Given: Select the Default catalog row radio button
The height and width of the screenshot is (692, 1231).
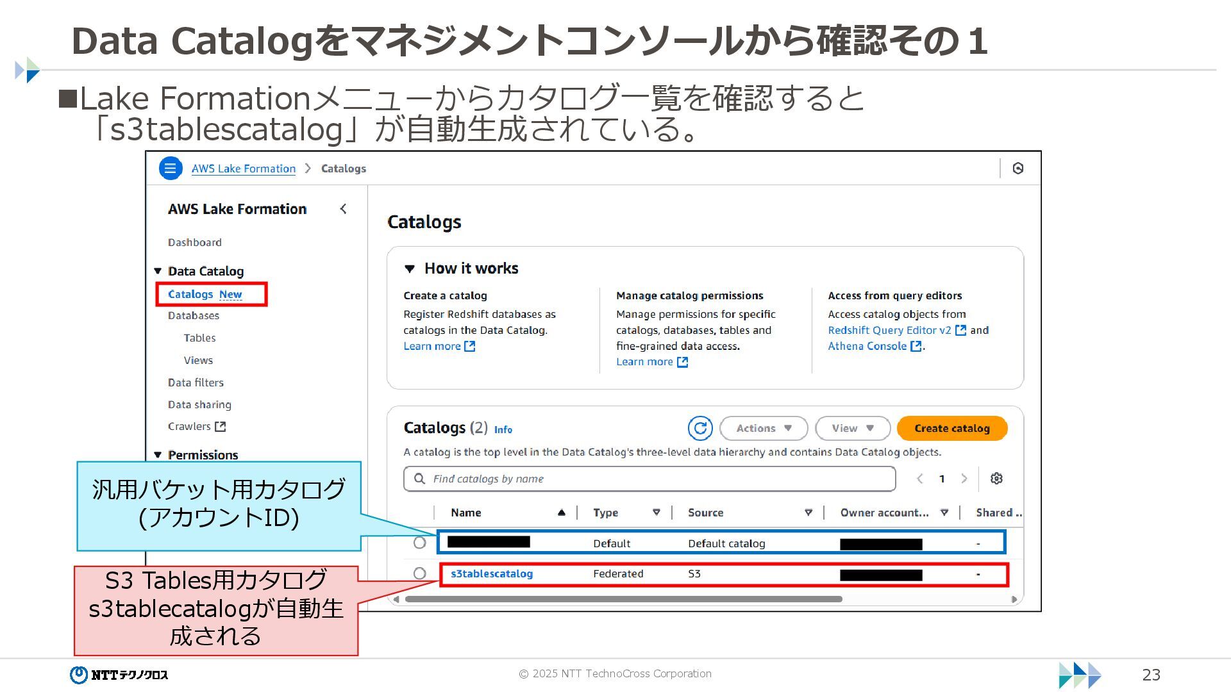Looking at the screenshot, I should coord(419,543).
